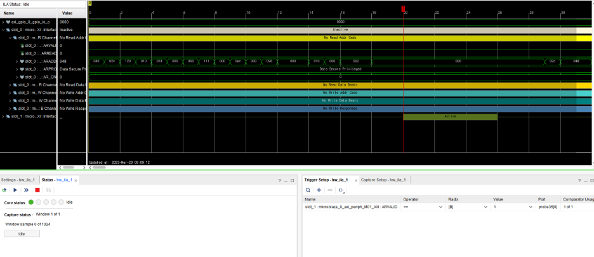Click the green Active segment on slot_1
594x257 pixels.
click(450, 116)
